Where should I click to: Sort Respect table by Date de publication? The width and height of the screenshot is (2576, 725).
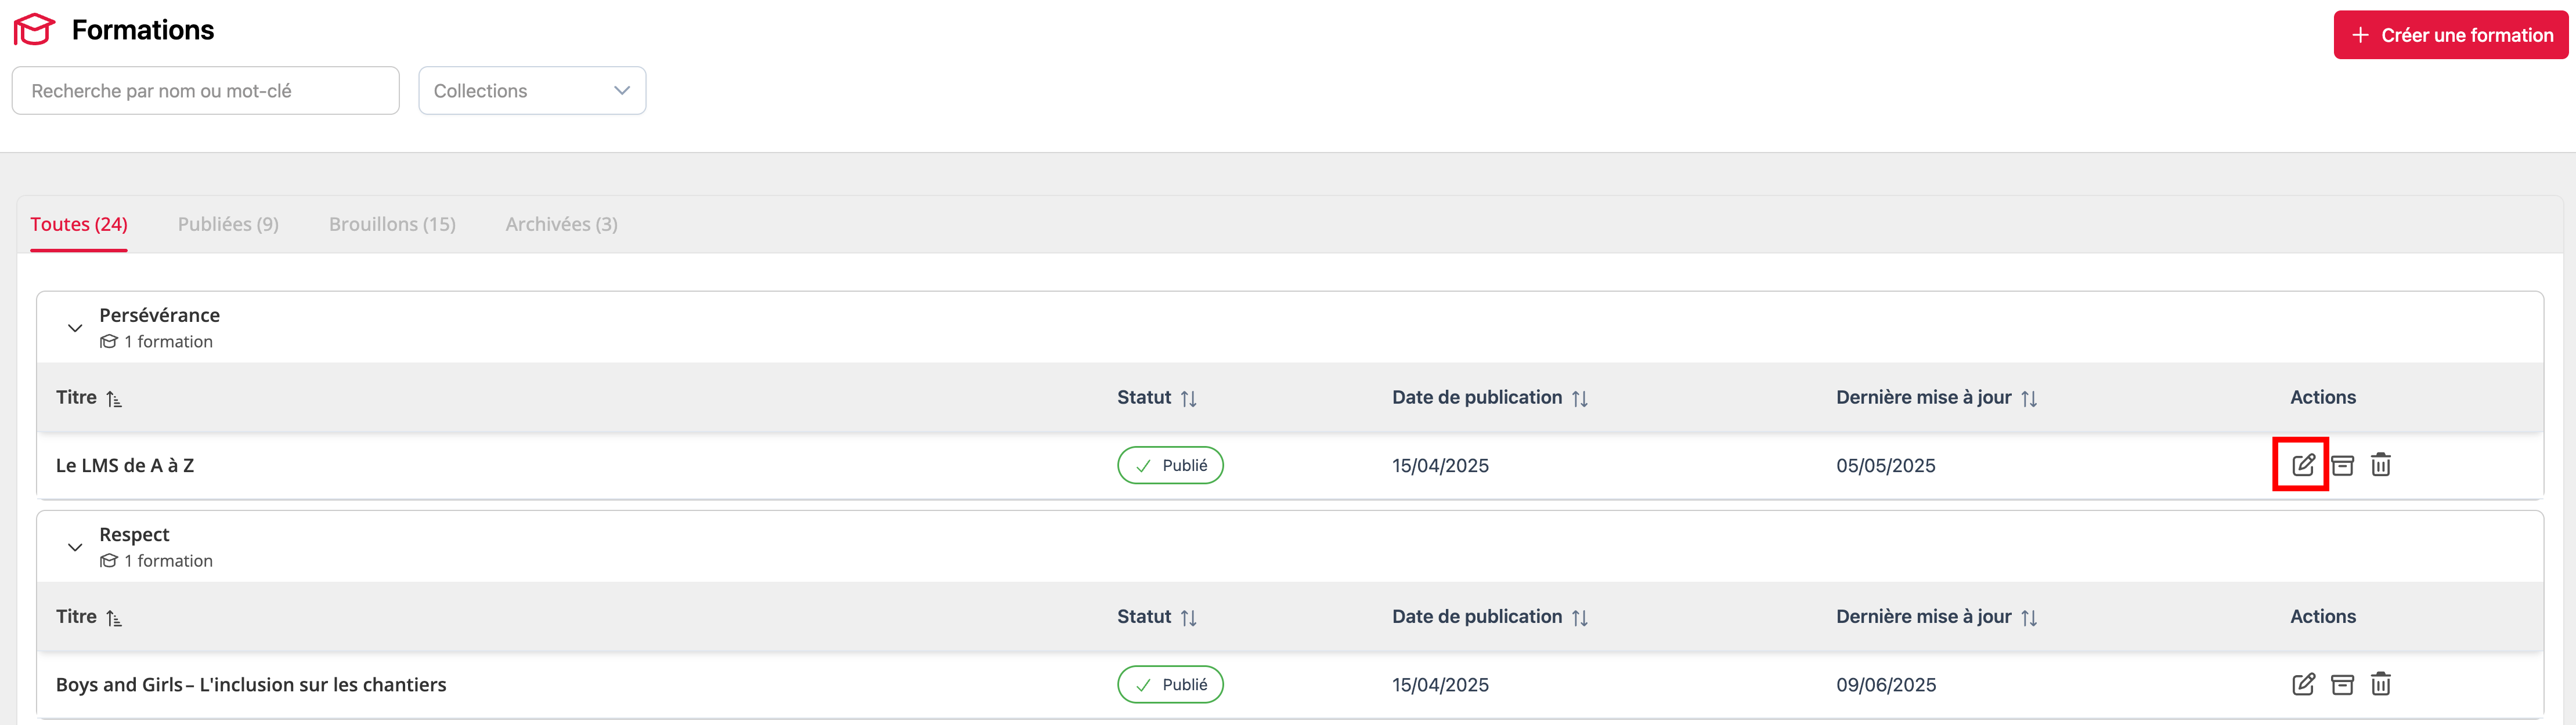coord(1580,618)
